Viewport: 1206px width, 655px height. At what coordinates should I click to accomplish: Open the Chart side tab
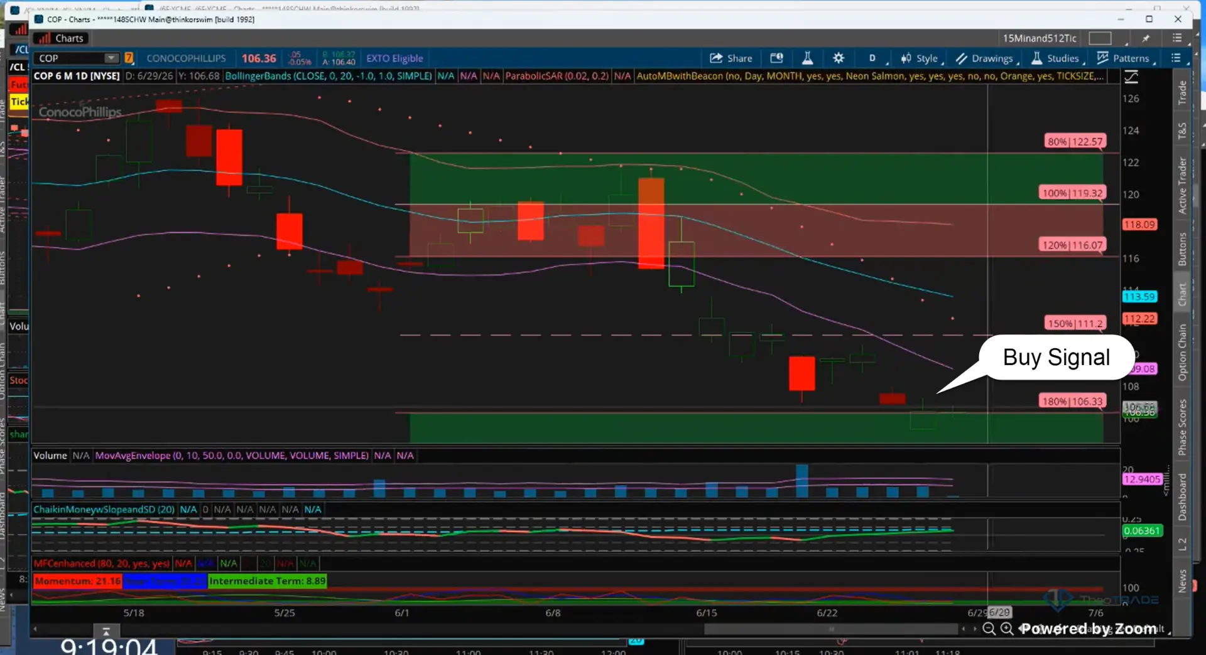[1182, 294]
